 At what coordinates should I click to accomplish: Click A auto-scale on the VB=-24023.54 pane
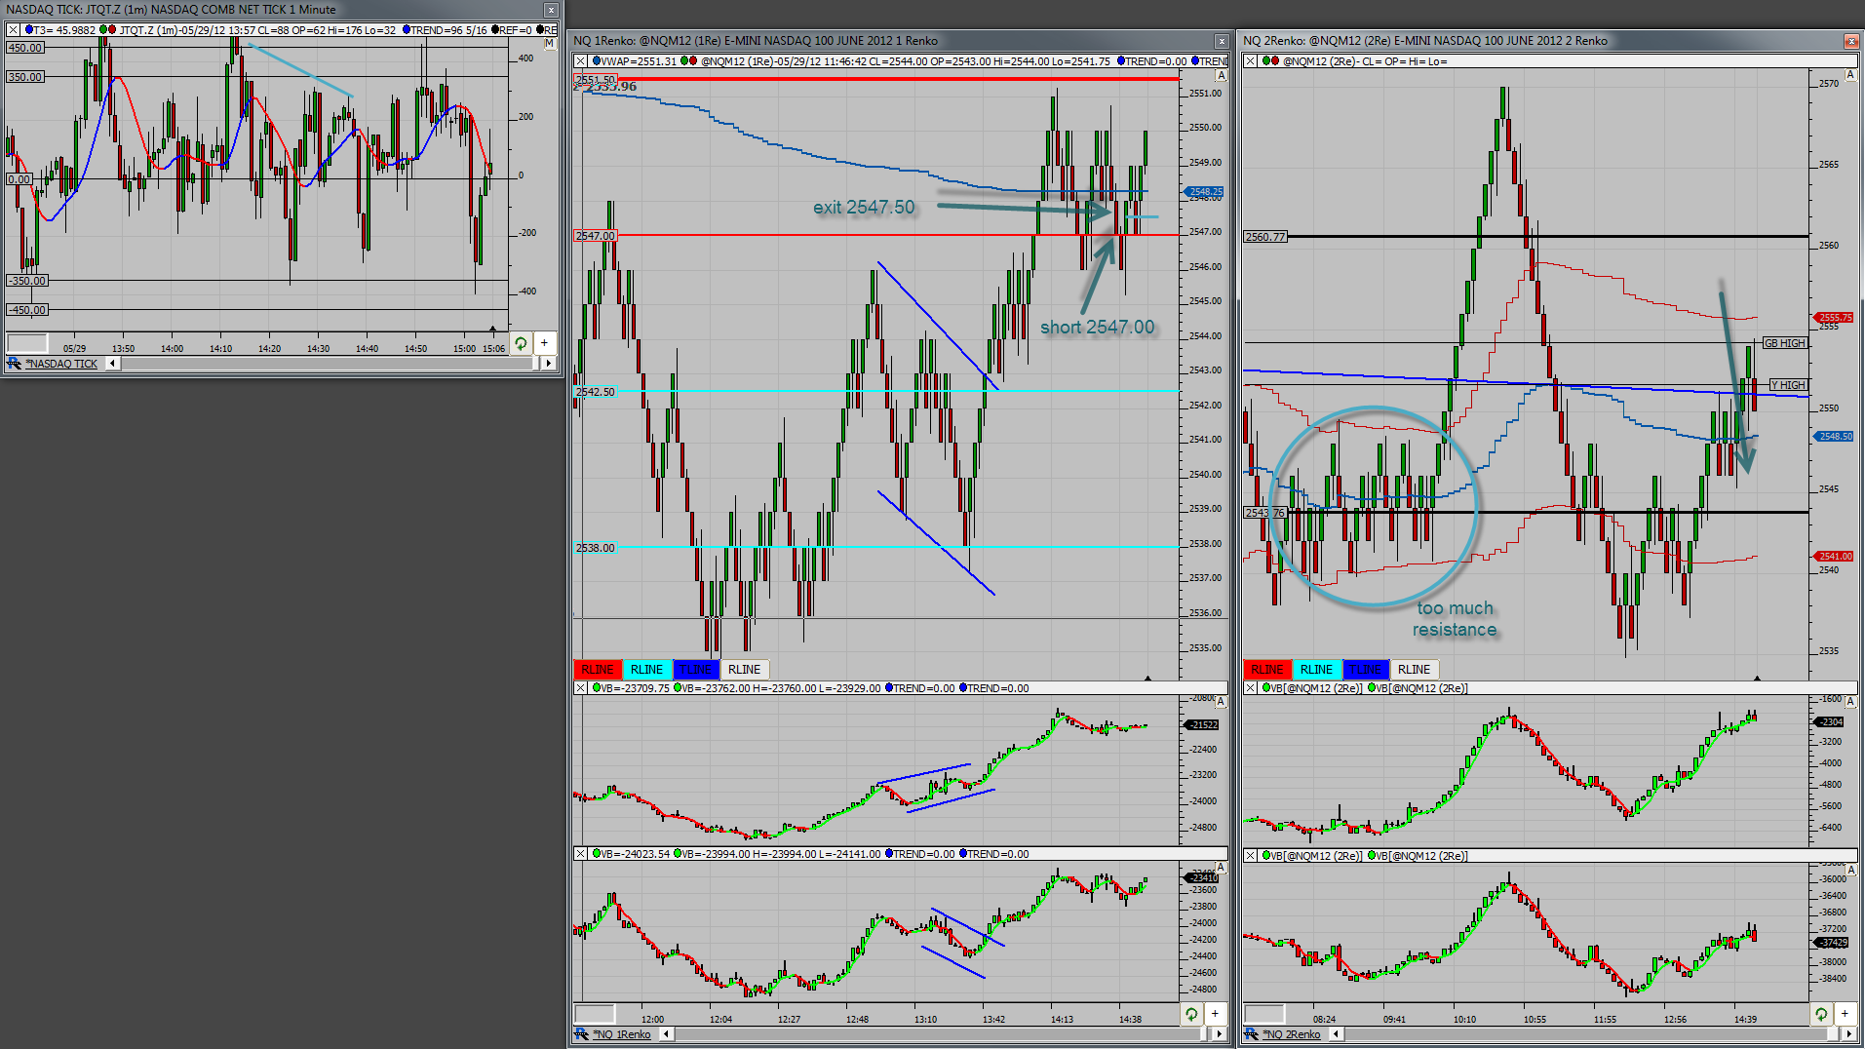pyautogui.click(x=1221, y=869)
